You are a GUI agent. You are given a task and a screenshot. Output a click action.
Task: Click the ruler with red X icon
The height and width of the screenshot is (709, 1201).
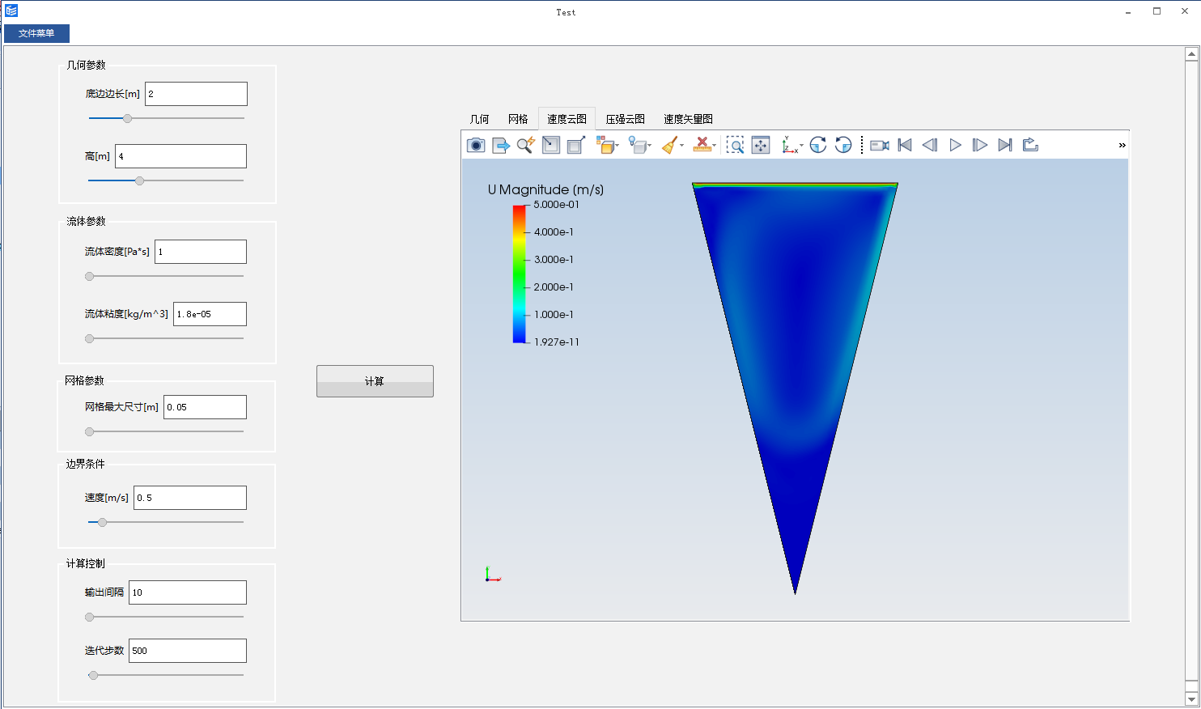pyautogui.click(x=702, y=145)
